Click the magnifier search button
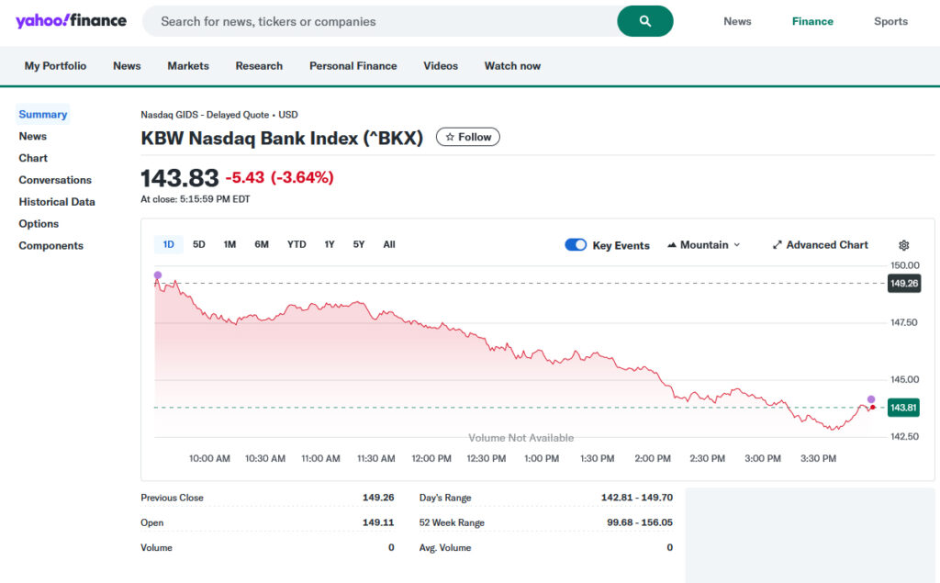 coord(644,21)
